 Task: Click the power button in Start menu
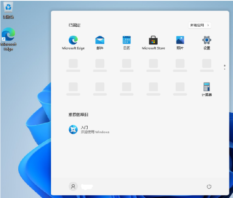pos(209,186)
